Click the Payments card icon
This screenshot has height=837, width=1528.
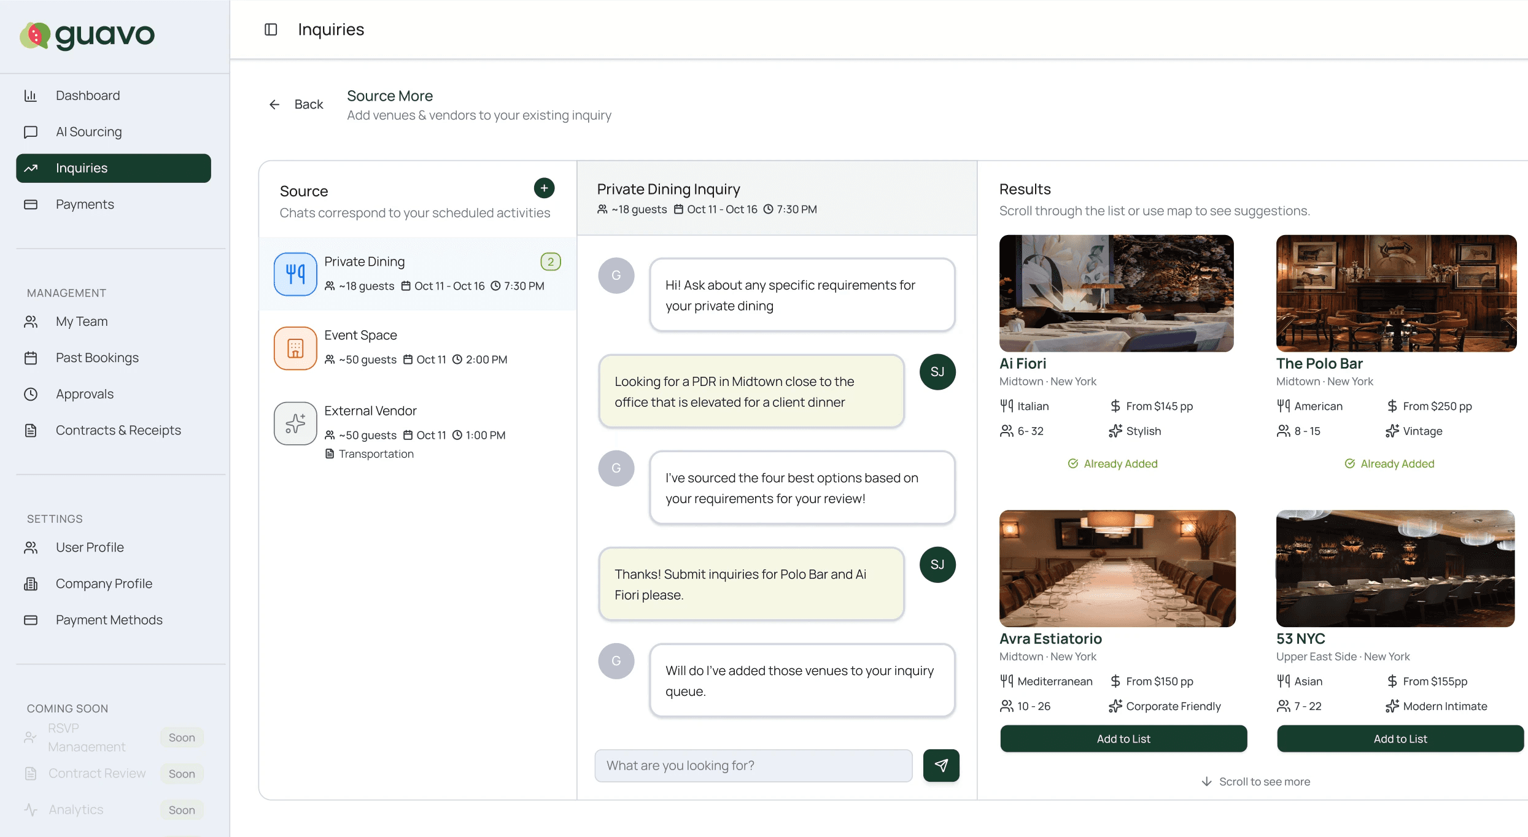point(31,204)
